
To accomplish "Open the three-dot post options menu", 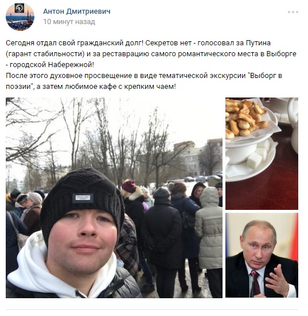I will coord(293,12).
